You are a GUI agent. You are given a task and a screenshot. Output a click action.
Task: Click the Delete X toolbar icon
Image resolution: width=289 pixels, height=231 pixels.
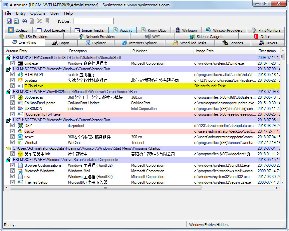(x=40, y=21)
